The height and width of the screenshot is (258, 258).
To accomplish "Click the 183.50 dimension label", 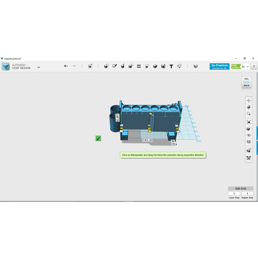I will (x=148, y=140).
